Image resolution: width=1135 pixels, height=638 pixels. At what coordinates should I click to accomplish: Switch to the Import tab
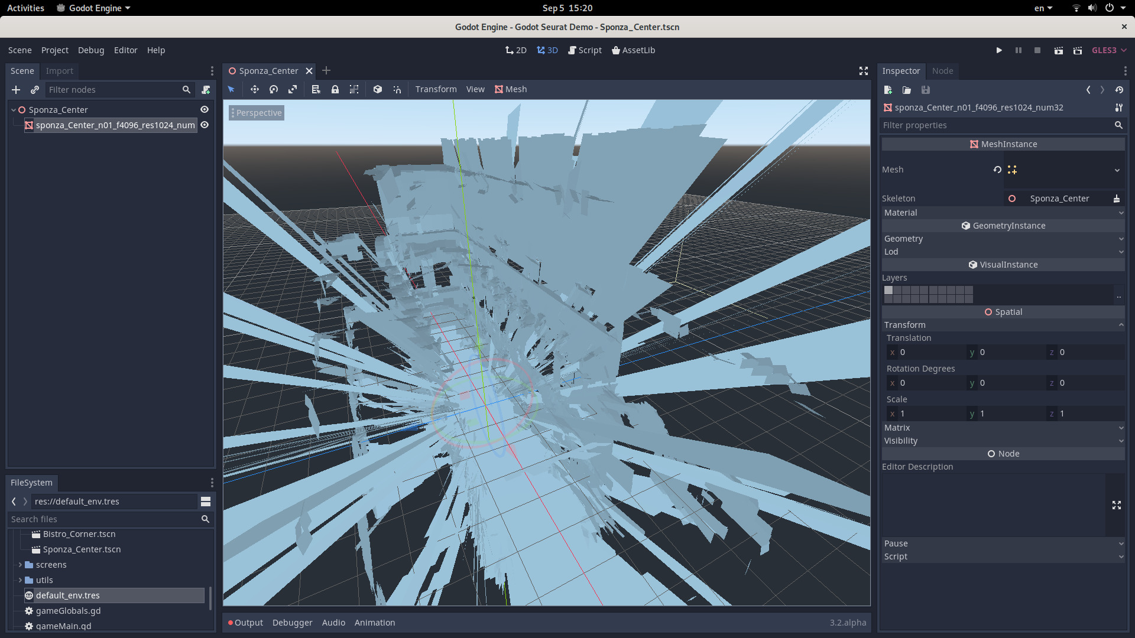pos(60,71)
